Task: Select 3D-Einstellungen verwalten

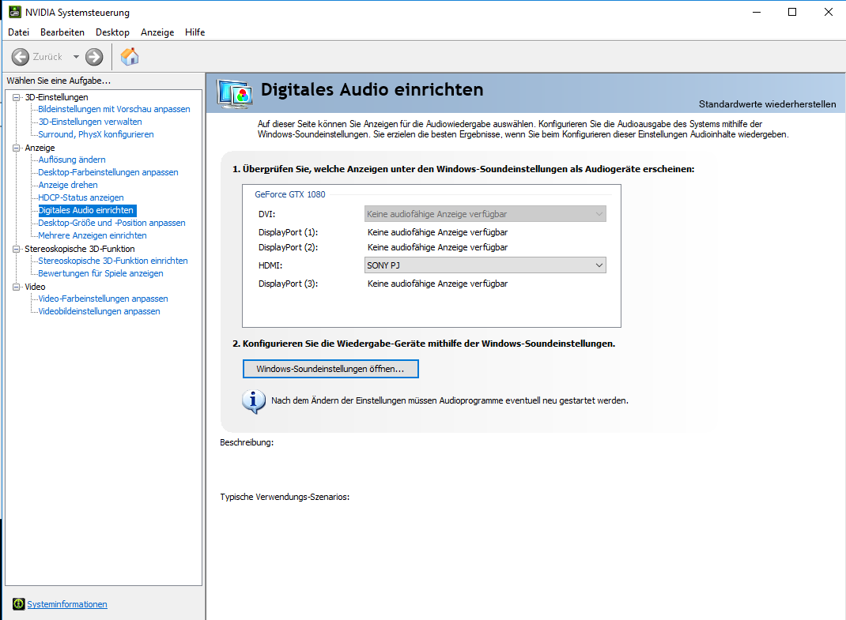Action: pos(90,122)
